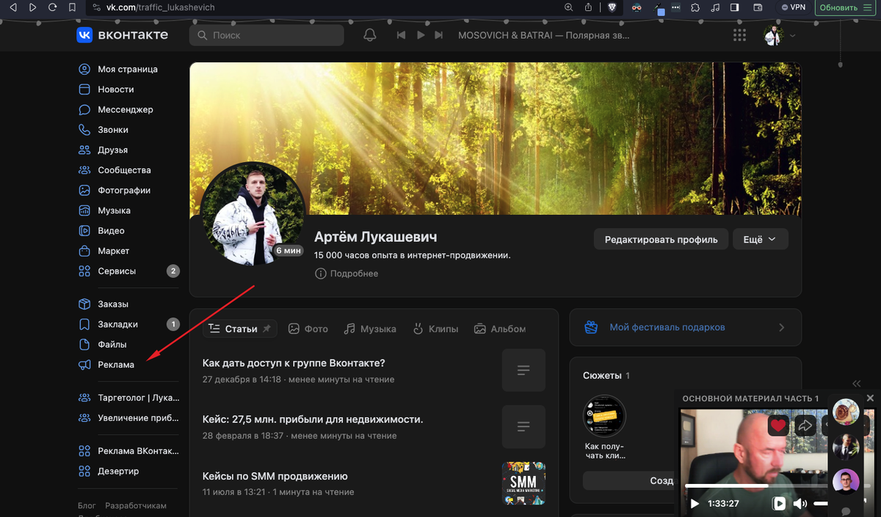Switch to the Фото tab
The image size is (881, 517).
click(308, 329)
